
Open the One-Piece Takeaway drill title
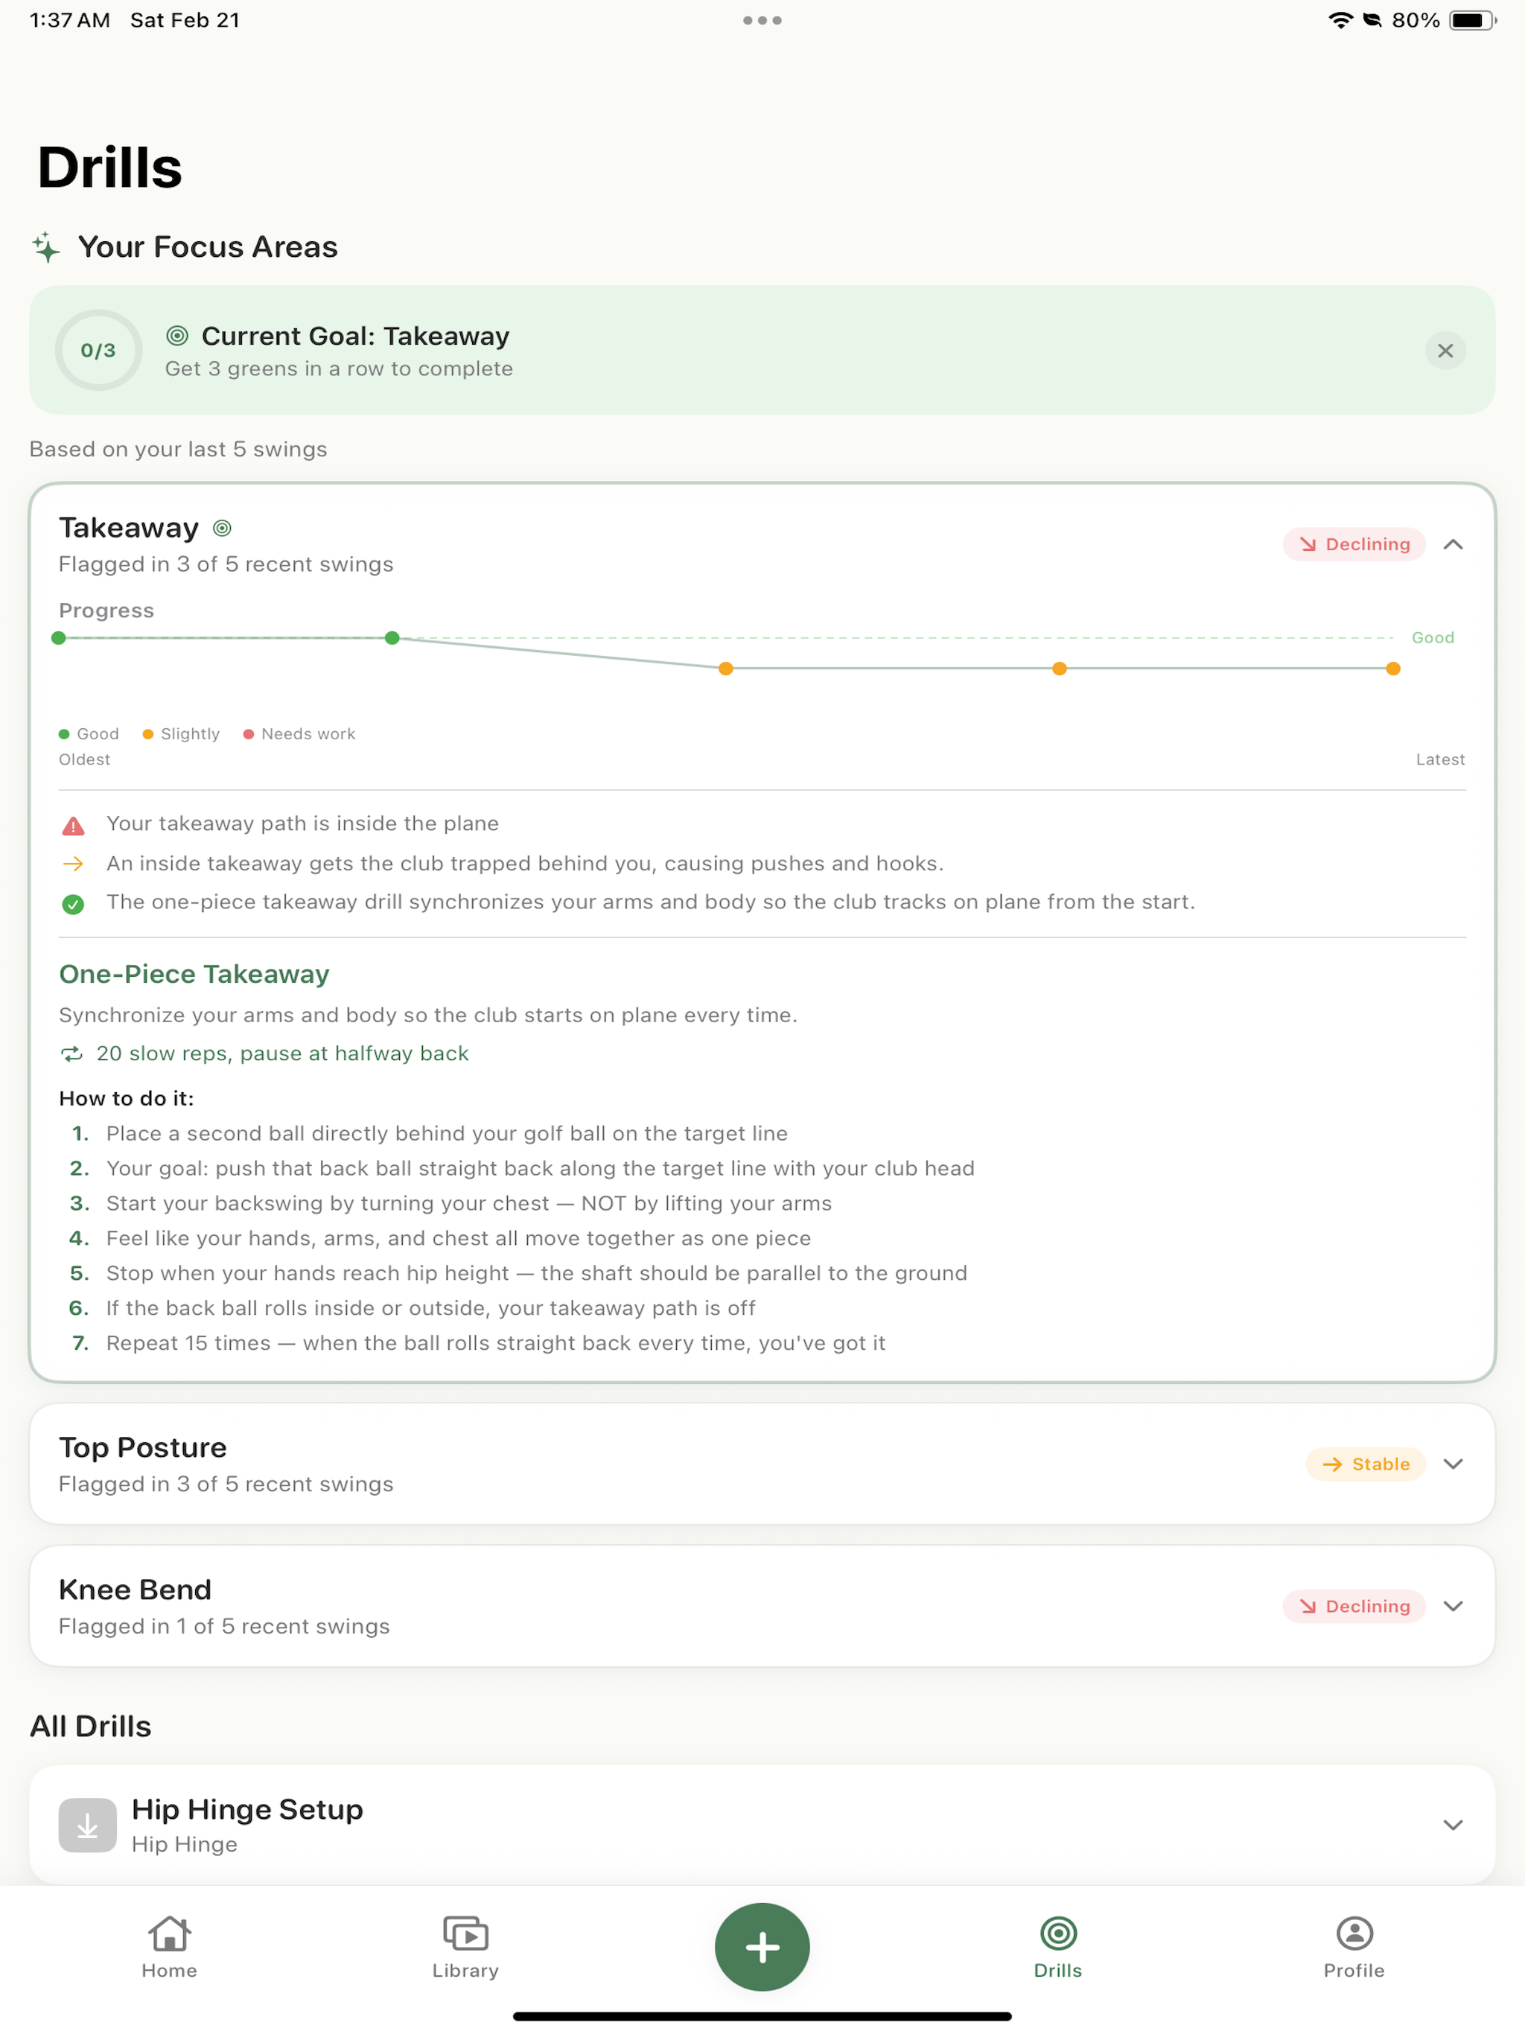pos(194,974)
